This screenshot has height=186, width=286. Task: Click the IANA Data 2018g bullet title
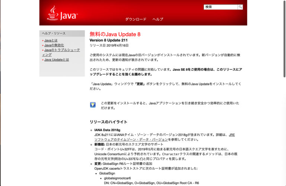tap(107, 130)
